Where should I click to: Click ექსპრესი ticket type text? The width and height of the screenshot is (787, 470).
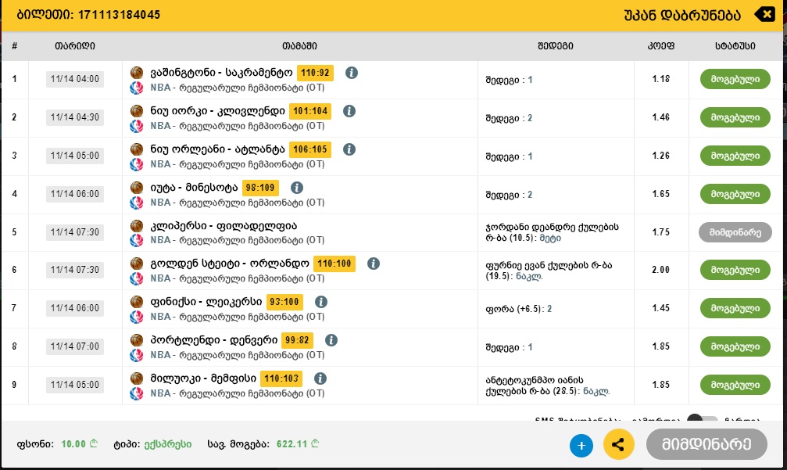click(168, 444)
